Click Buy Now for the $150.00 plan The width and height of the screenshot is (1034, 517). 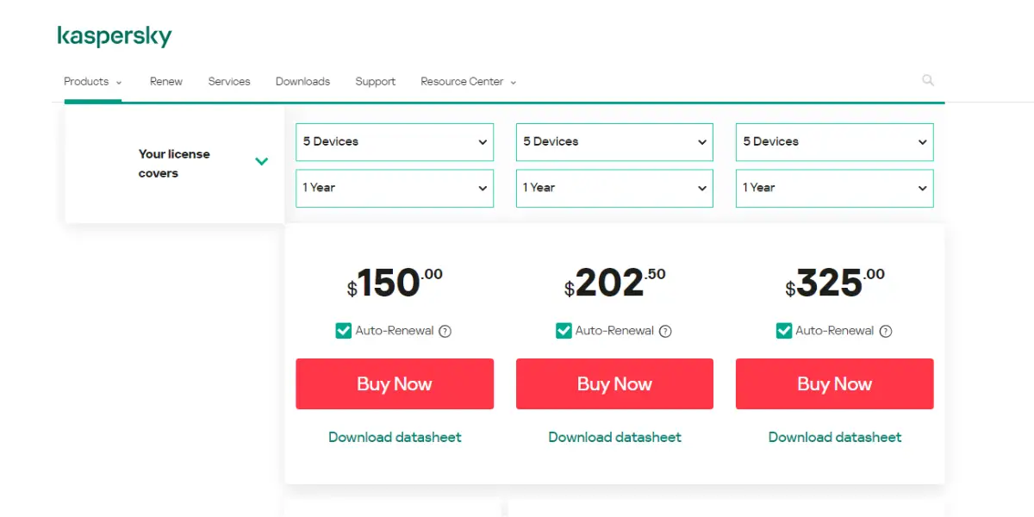coord(395,384)
